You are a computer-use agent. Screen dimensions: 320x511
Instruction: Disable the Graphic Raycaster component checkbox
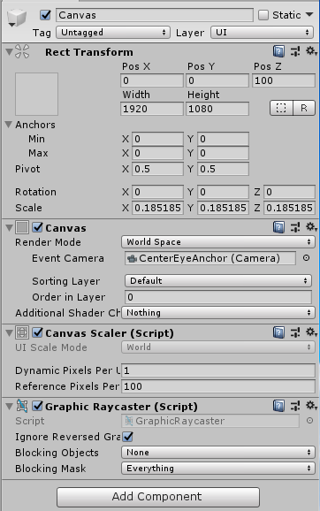point(37,406)
